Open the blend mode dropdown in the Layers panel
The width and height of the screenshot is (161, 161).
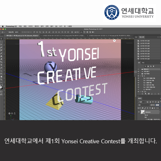144,105
